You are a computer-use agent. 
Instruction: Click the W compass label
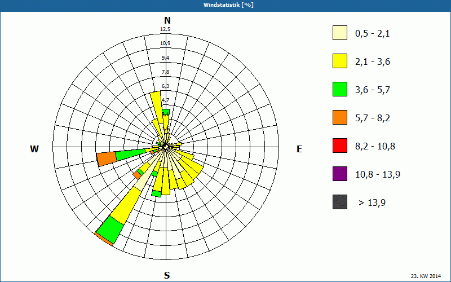[34, 149]
